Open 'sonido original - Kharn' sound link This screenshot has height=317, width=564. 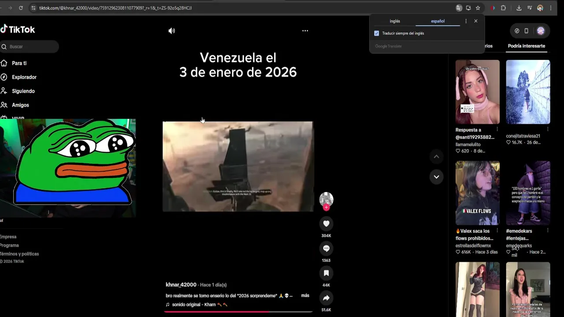(197, 305)
